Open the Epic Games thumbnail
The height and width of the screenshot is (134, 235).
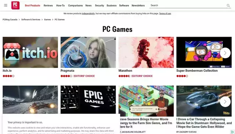[88, 100]
